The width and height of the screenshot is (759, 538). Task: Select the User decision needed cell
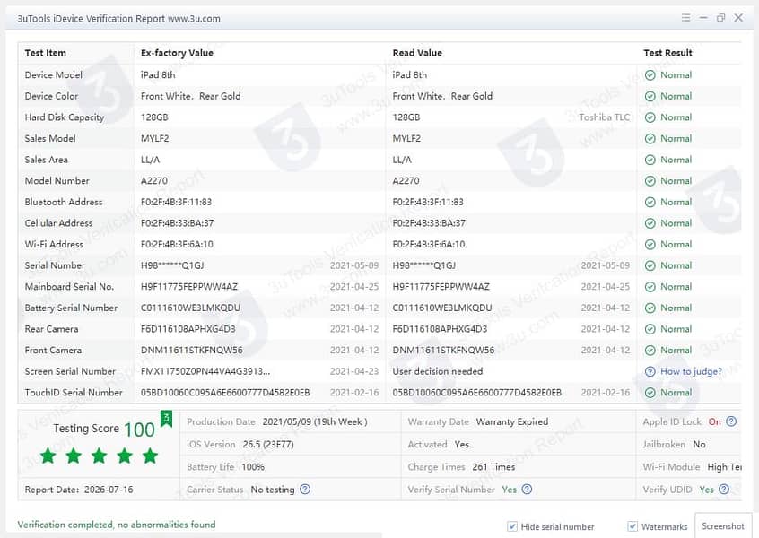pos(438,371)
